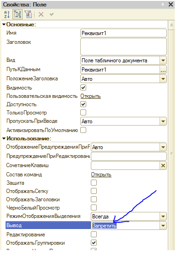Viewport: 177px width, 253px height.
Task: Click the Доступность property label
Action: click(x=21, y=104)
